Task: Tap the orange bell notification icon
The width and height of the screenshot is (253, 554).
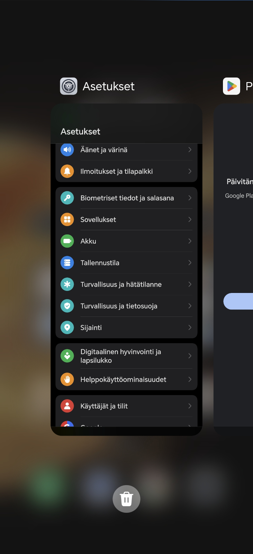Action: [67, 171]
